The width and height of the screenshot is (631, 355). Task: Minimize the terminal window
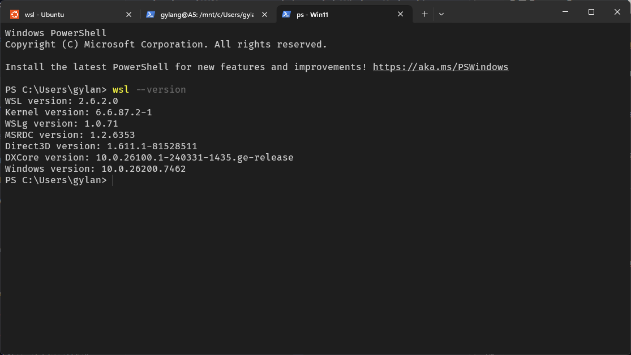tap(565, 12)
